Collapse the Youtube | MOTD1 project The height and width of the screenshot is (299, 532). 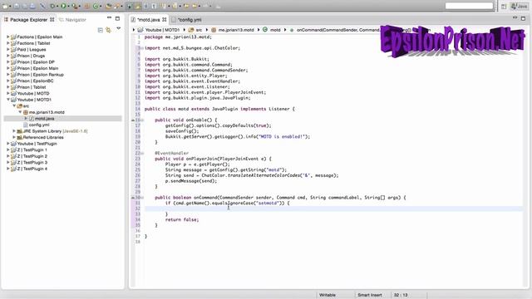tap(7, 100)
